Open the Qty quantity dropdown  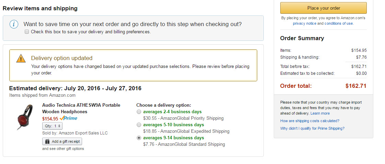point(52,126)
